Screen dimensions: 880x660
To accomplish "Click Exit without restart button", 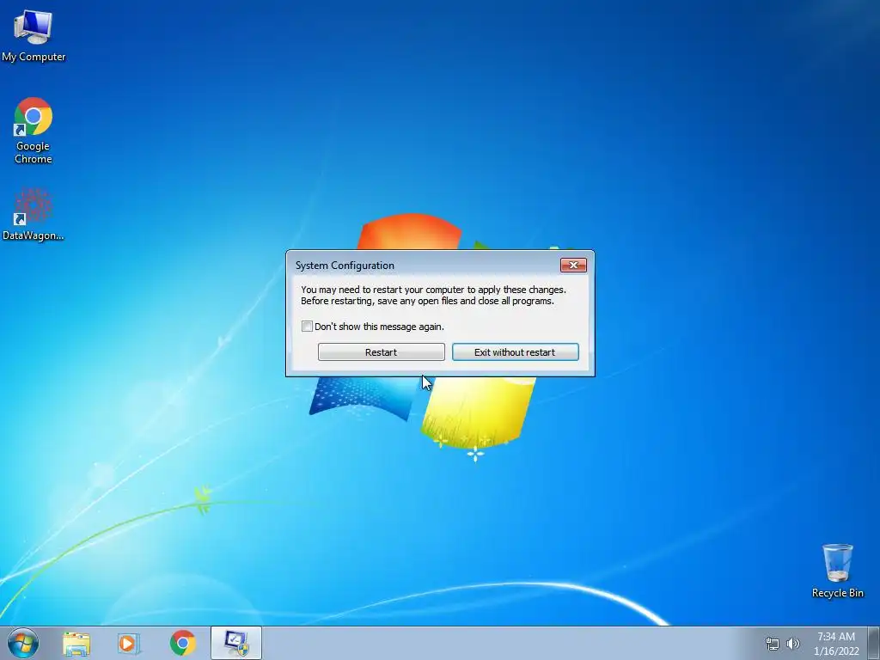I will (516, 352).
